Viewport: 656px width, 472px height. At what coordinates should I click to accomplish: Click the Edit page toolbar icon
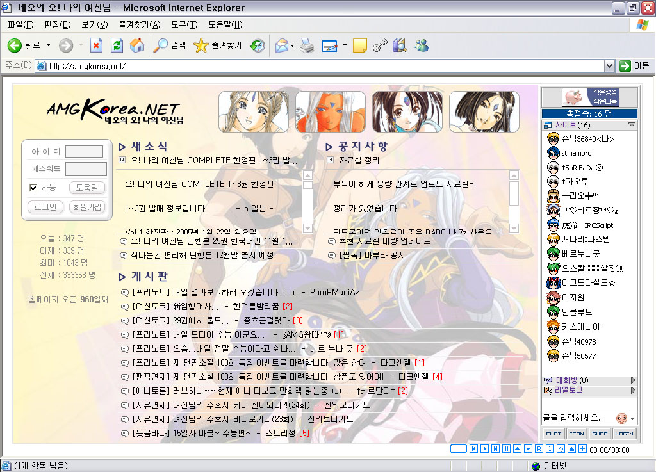(330, 45)
